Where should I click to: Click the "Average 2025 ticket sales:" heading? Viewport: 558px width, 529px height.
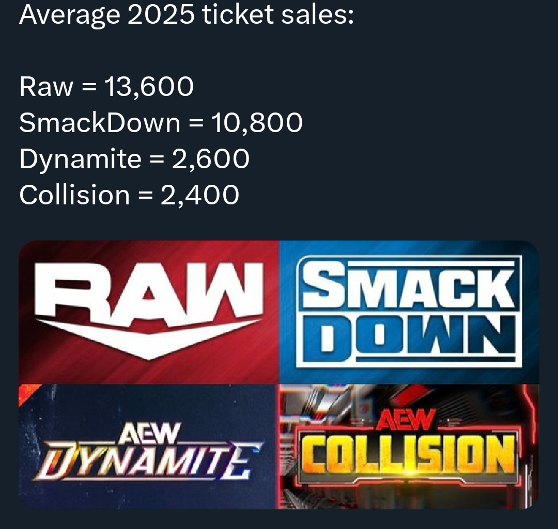tap(186, 14)
